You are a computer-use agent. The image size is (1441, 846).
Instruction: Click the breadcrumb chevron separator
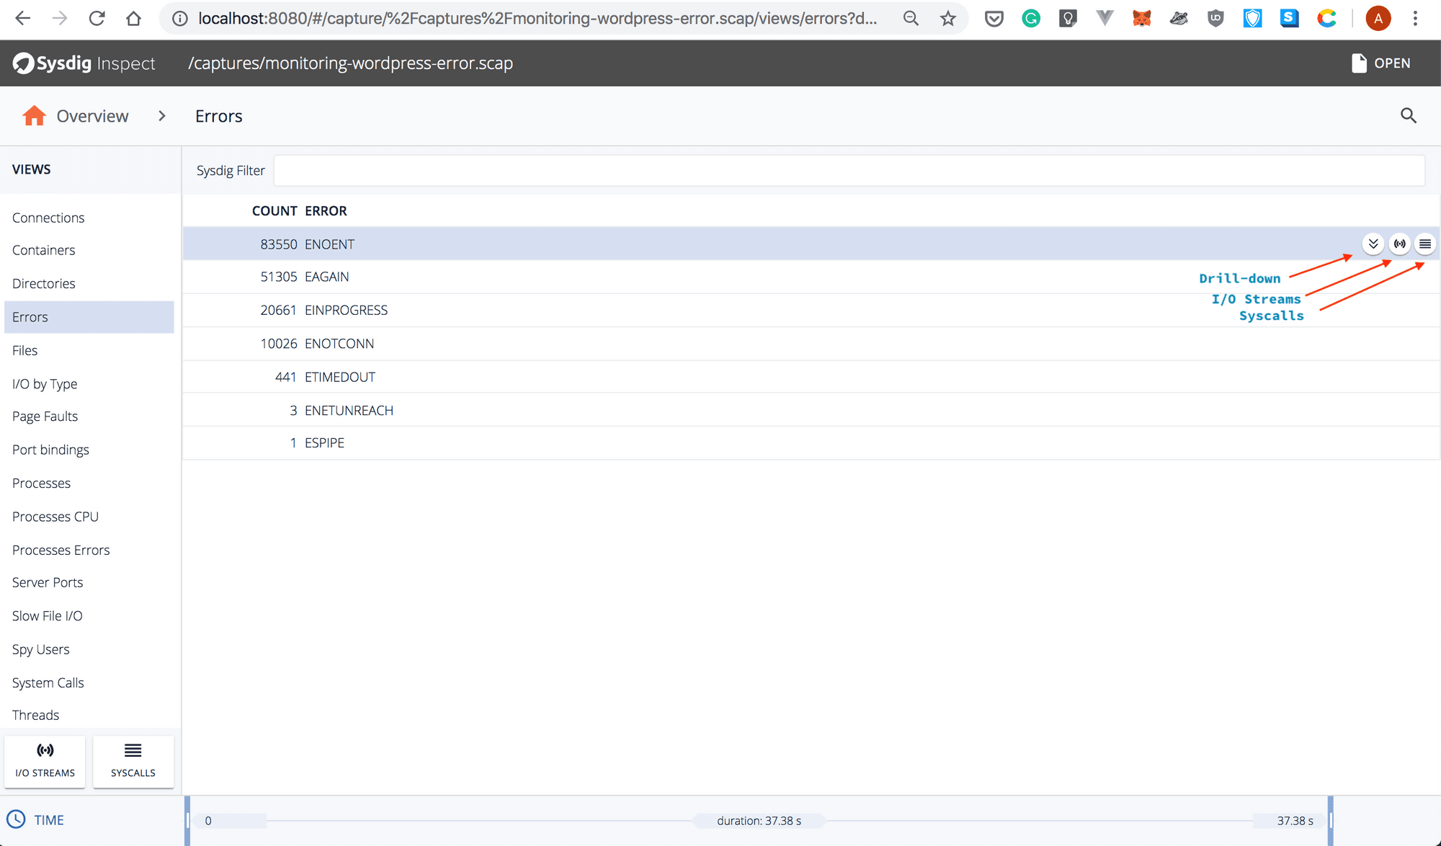point(162,116)
